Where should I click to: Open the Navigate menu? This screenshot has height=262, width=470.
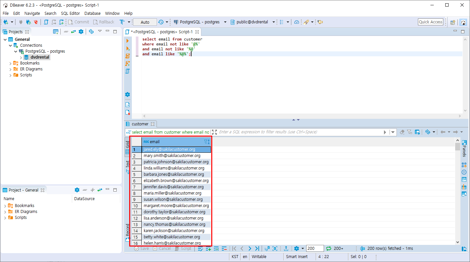pos(32,13)
